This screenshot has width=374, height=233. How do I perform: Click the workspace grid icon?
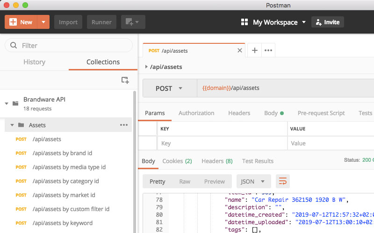coord(245,22)
